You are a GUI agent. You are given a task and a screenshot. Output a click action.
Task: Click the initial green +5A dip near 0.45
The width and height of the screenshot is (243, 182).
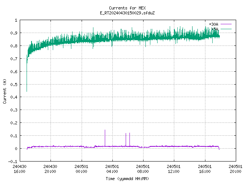tap(27, 77)
